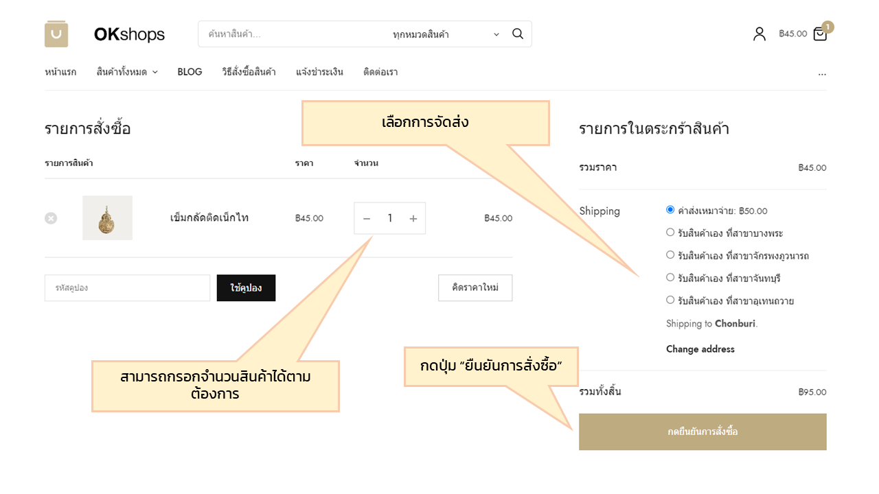
Task: Decrease quantity with the minus button
Action: tap(367, 218)
